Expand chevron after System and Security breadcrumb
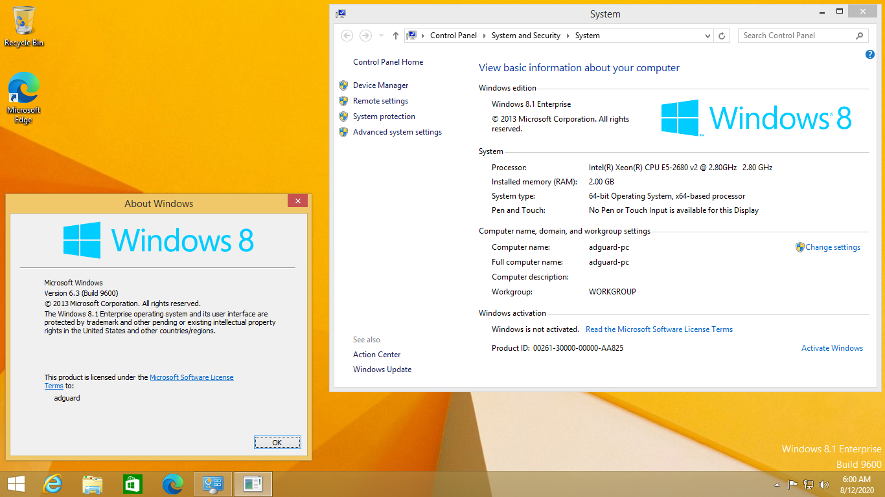885x497 pixels. (x=568, y=36)
